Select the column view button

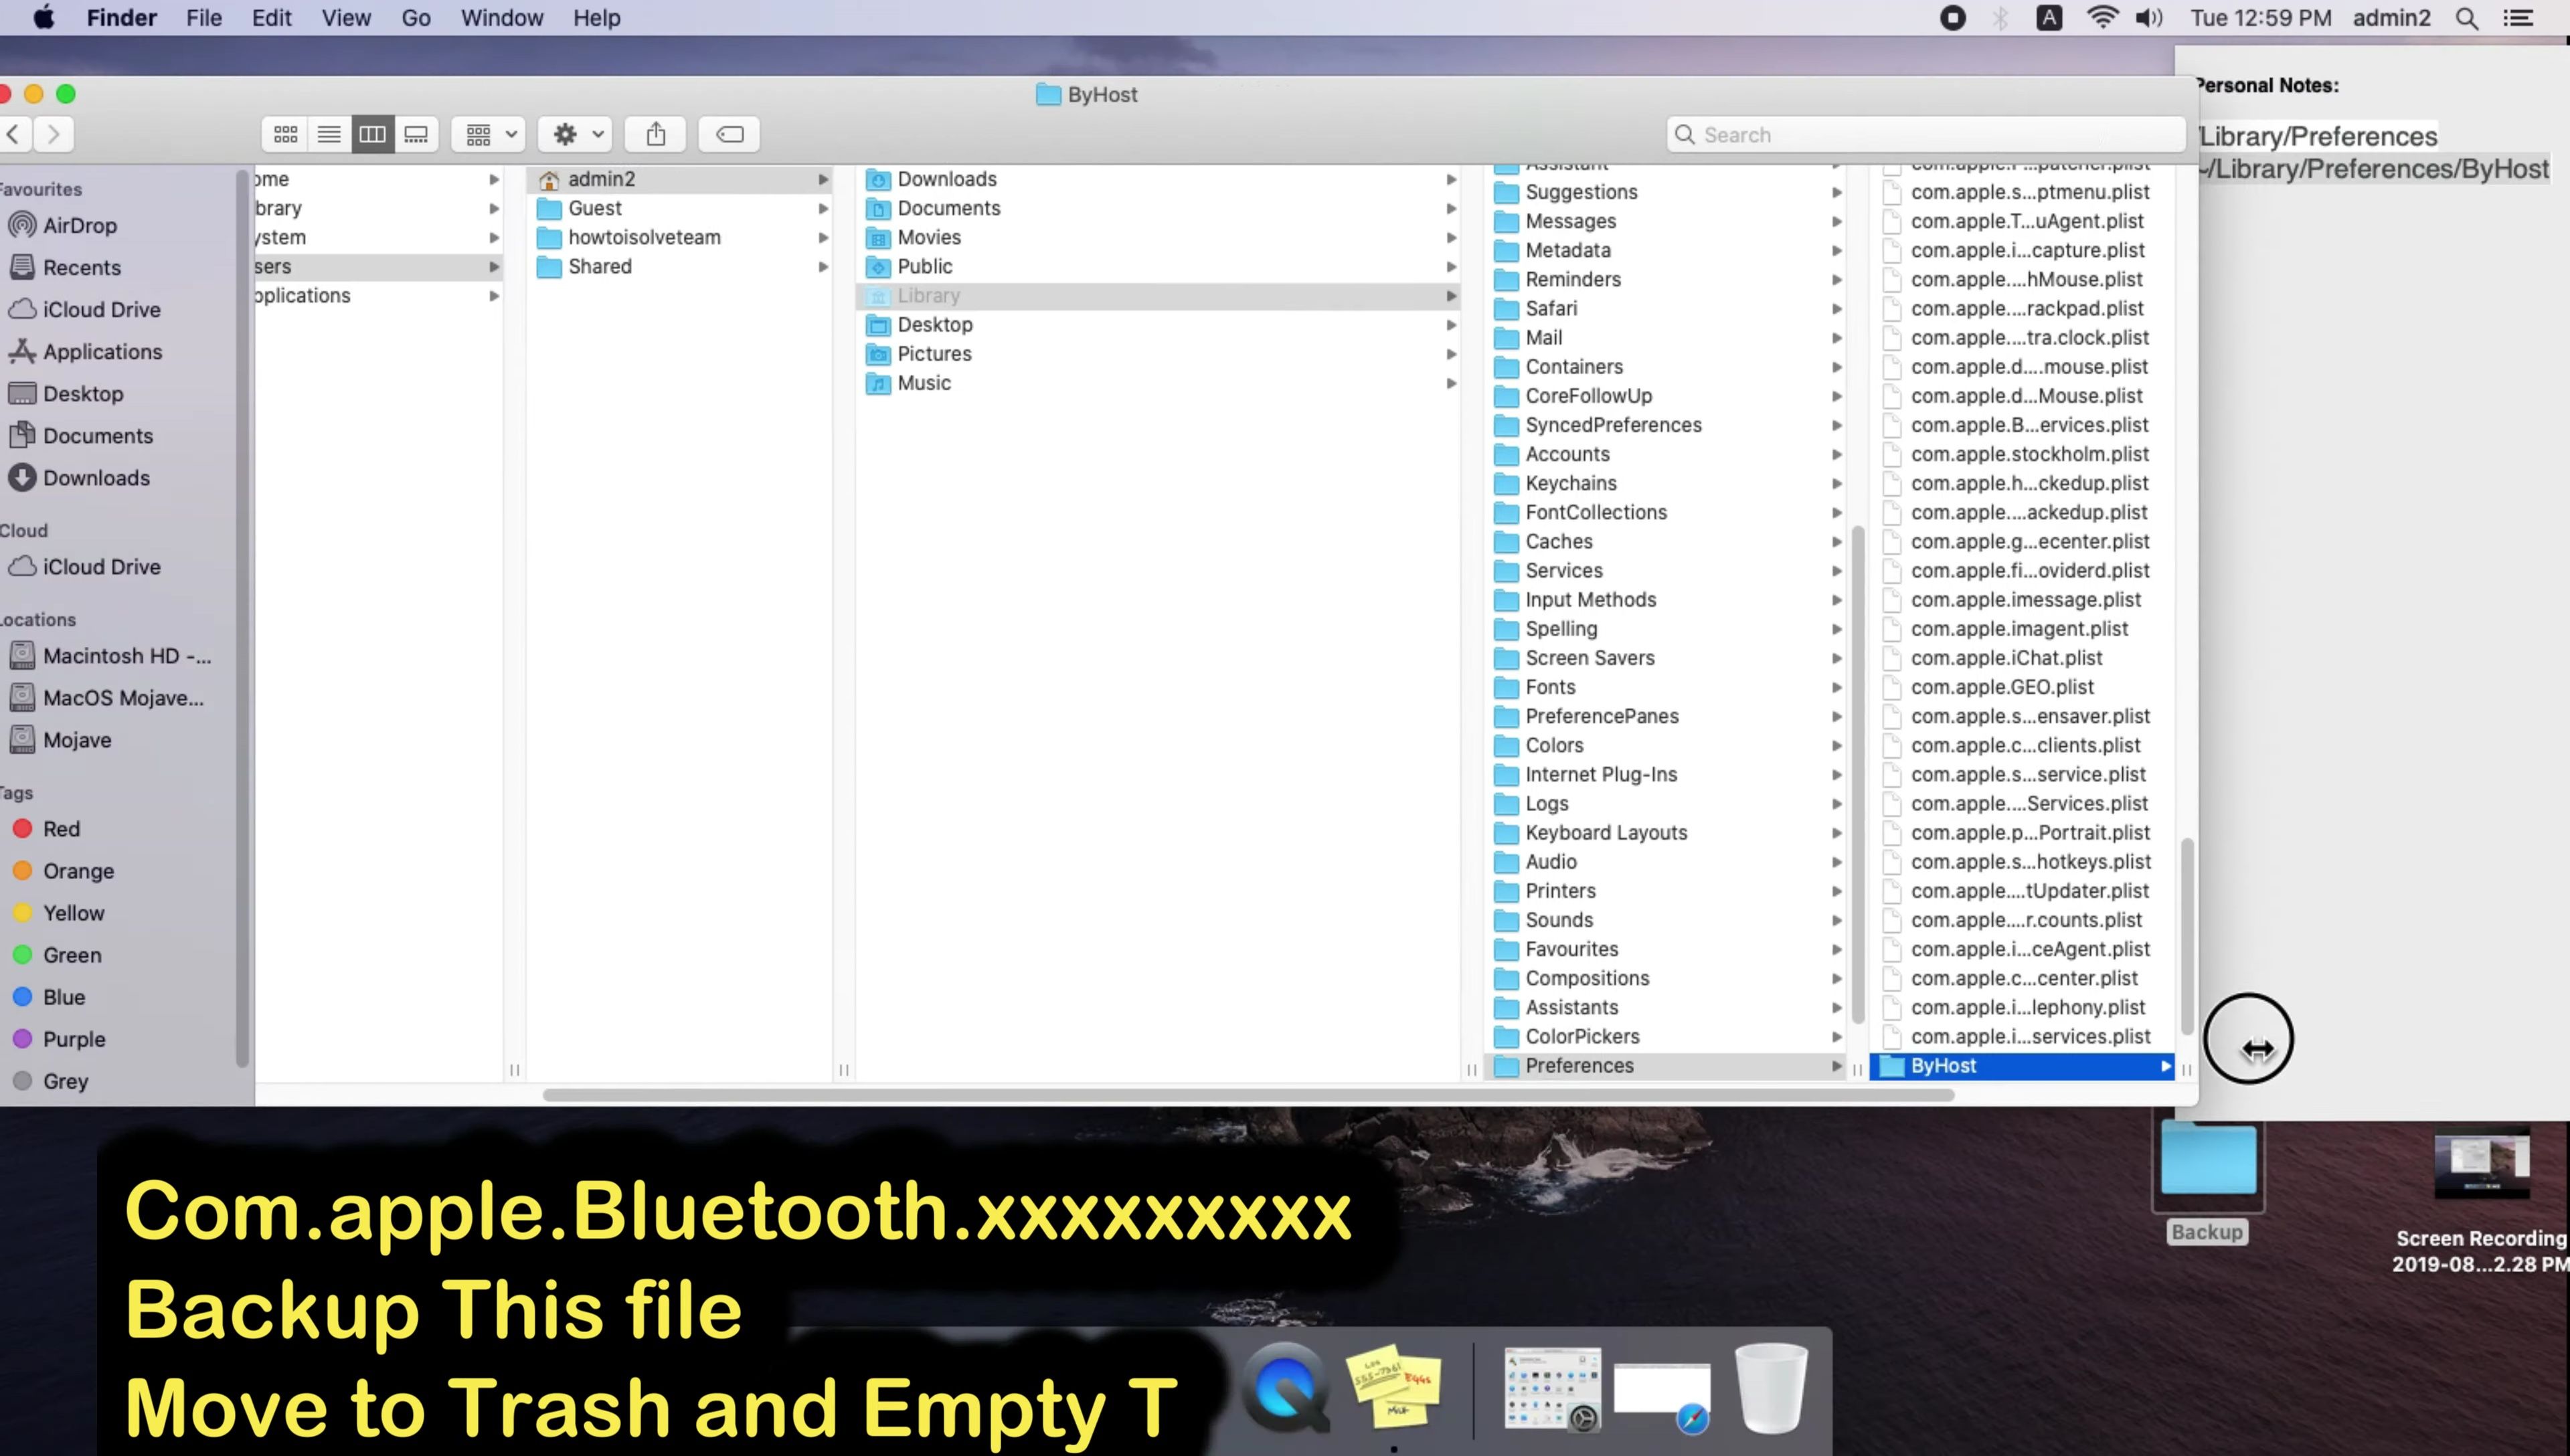pyautogui.click(x=372, y=134)
